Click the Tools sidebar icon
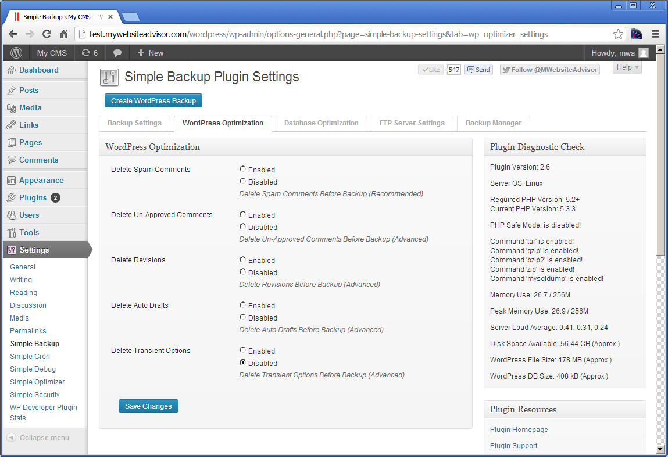668x457 pixels. click(12, 233)
